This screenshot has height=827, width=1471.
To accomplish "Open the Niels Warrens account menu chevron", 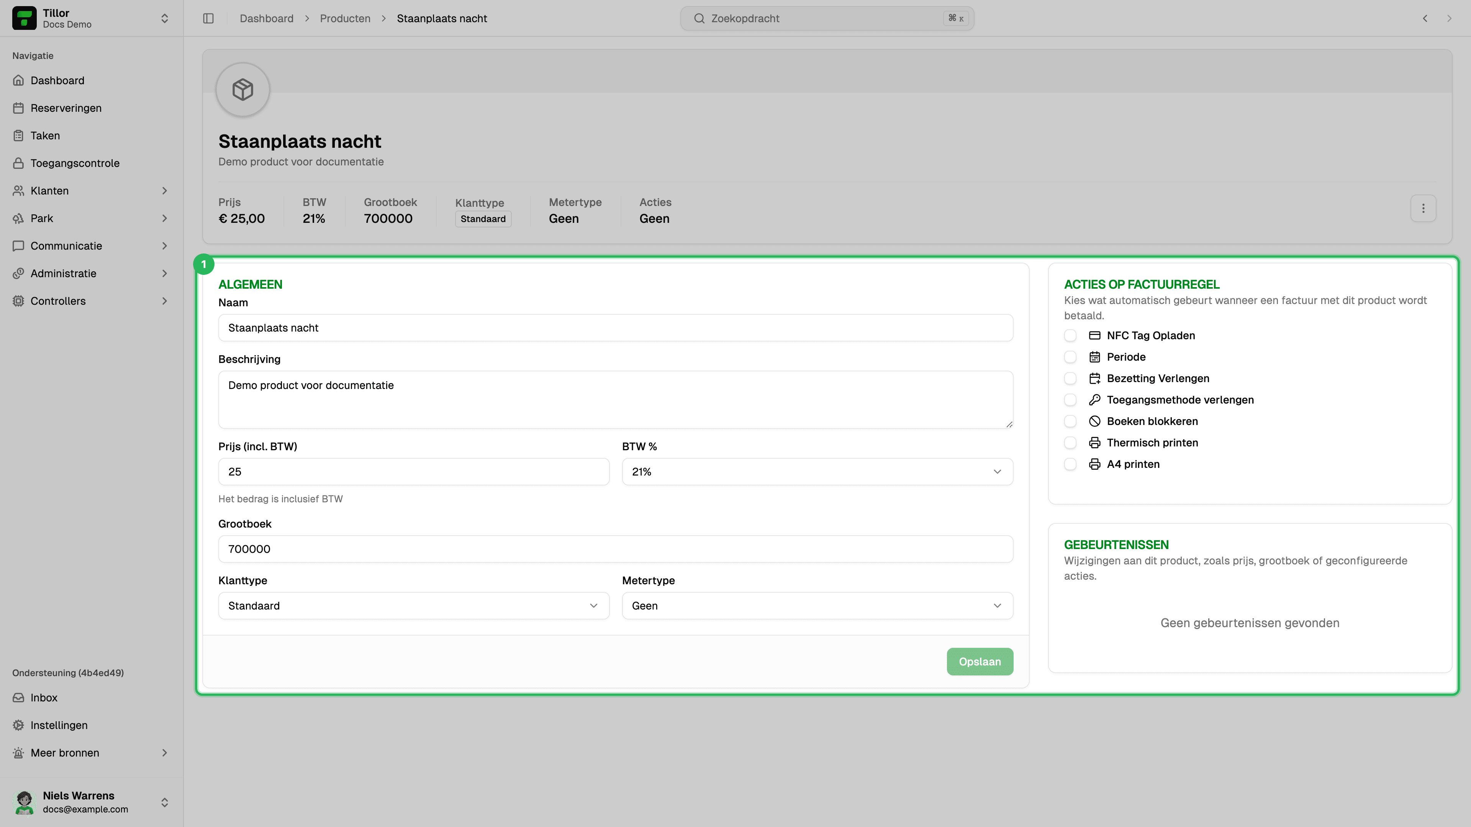I will [x=164, y=802].
